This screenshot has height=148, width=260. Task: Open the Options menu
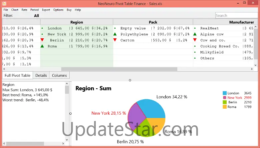(x=58, y=10)
